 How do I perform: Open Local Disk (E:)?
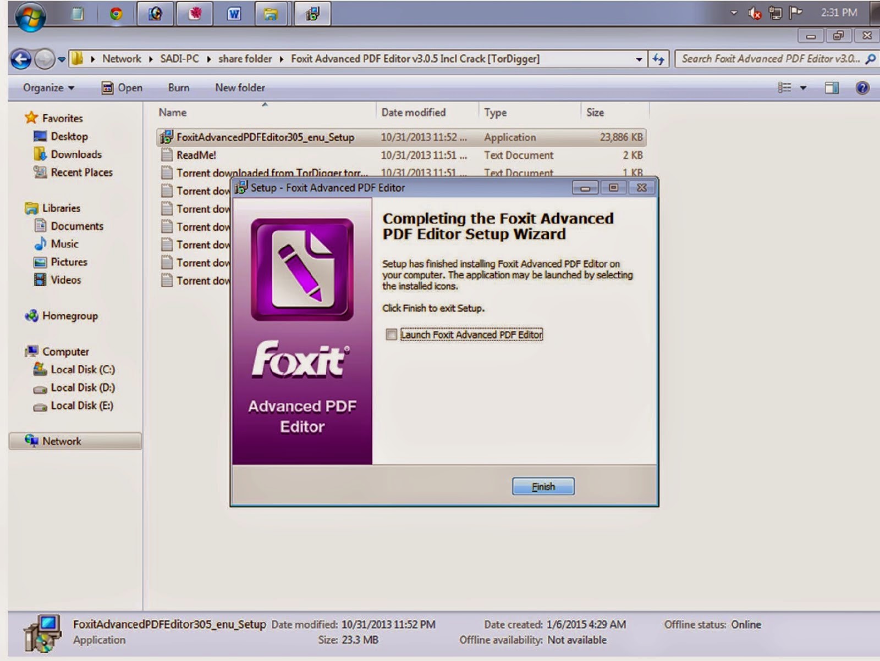coord(81,406)
